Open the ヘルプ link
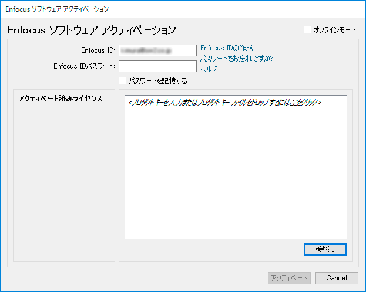This screenshot has width=366, height=292. (209, 69)
